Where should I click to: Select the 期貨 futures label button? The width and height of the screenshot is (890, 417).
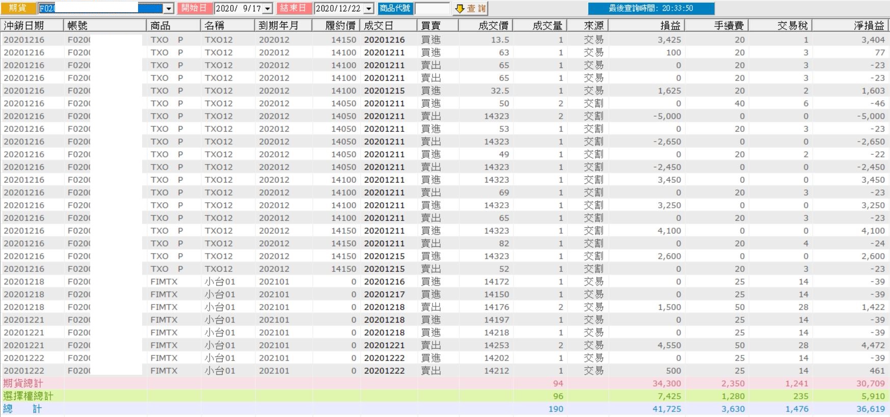(18, 9)
